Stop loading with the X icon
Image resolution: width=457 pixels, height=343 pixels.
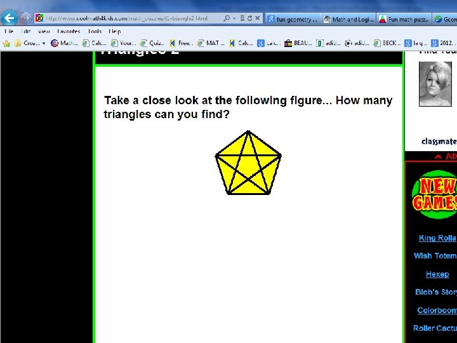coord(257,18)
